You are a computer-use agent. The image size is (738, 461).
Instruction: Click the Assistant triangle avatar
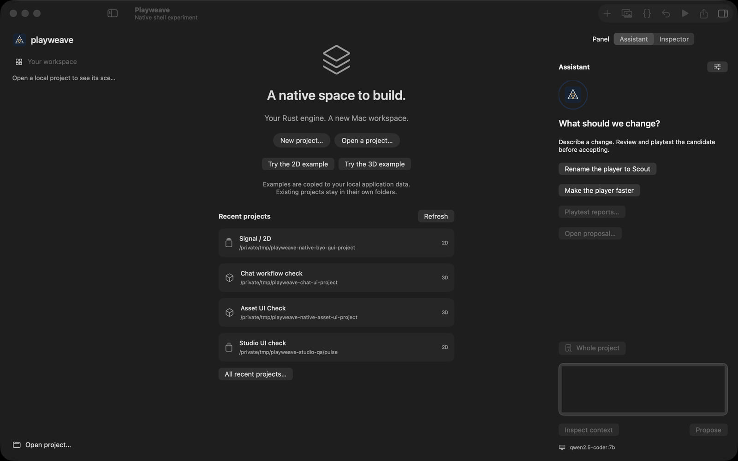pyautogui.click(x=573, y=95)
